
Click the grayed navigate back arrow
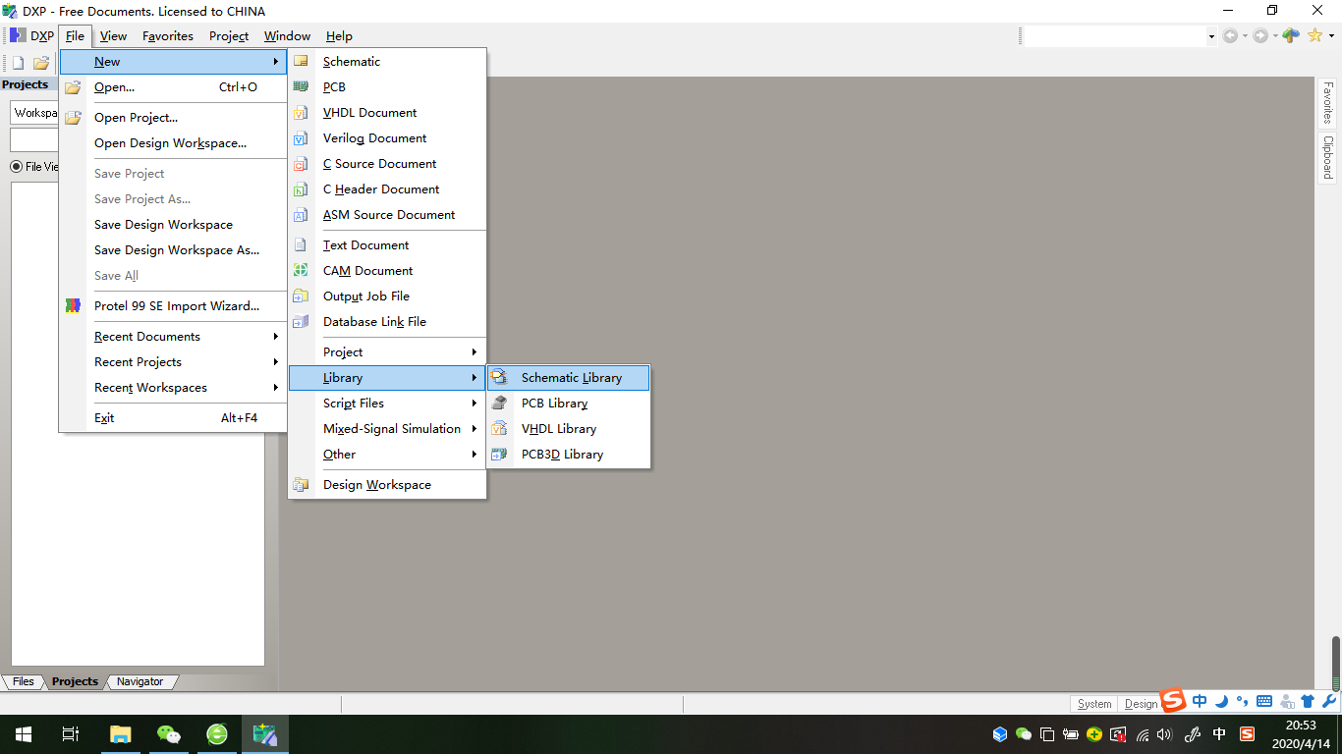[1230, 35]
